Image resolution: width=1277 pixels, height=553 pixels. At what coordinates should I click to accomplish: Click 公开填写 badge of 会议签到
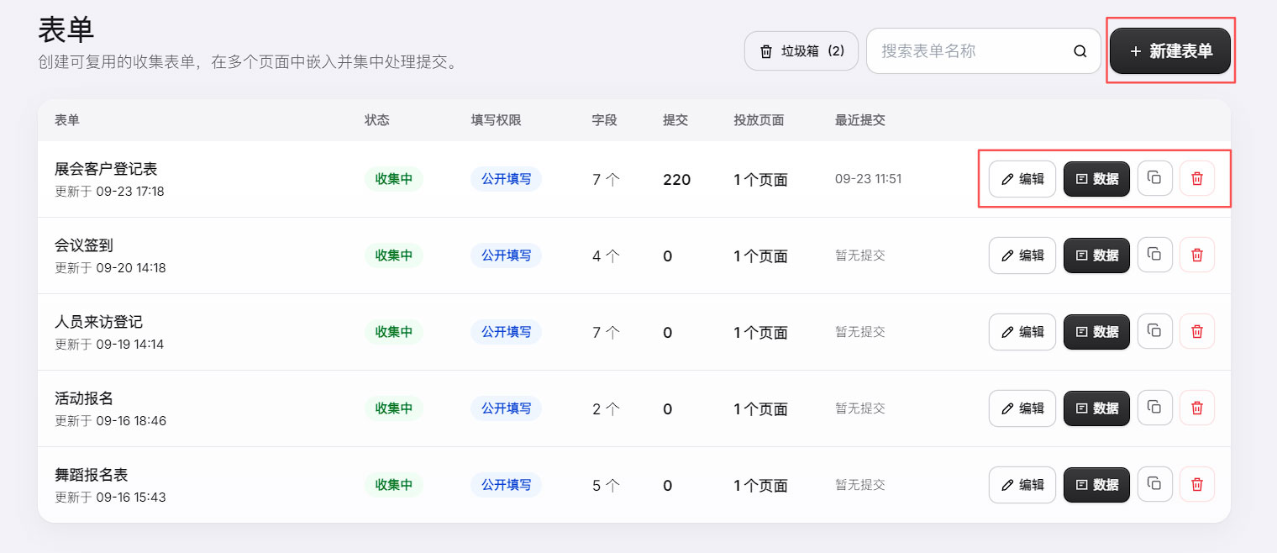[x=506, y=255]
